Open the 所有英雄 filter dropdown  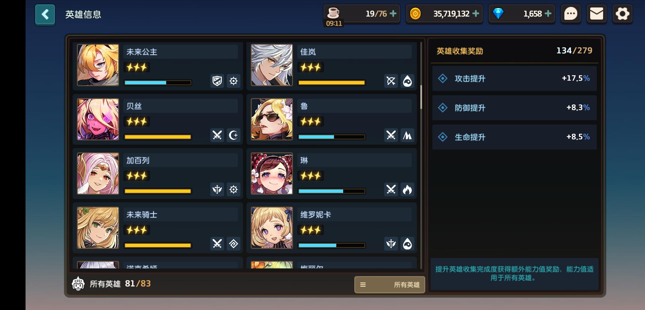point(390,284)
